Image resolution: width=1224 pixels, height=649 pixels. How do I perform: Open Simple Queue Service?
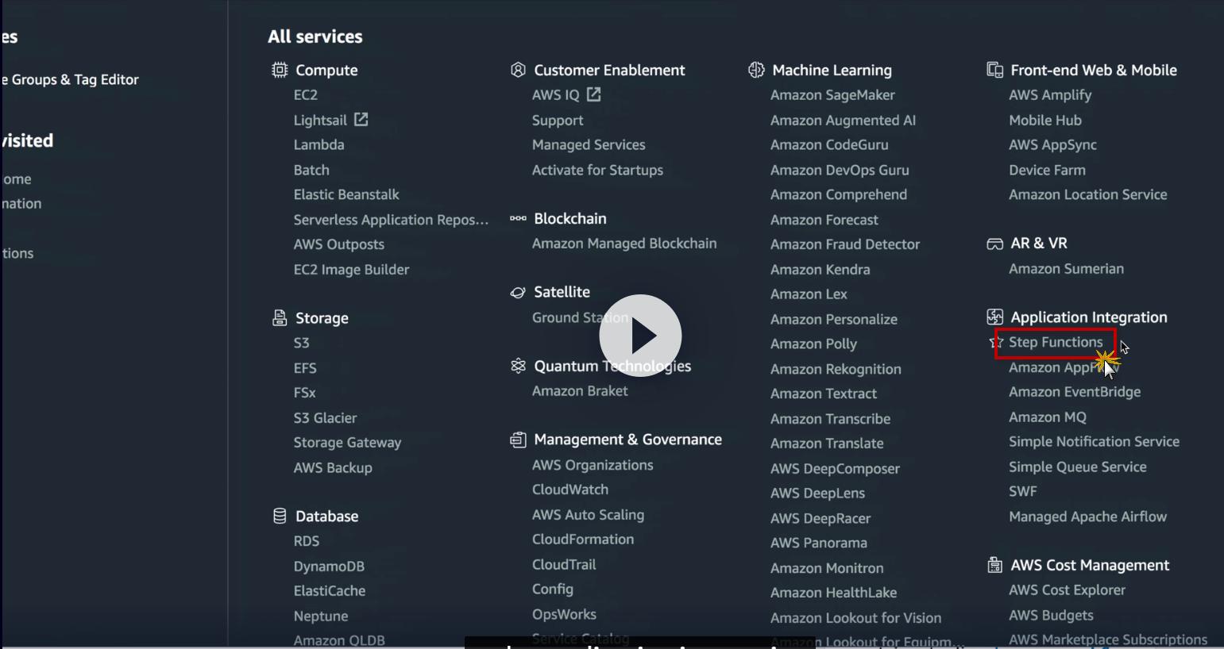[1078, 467]
